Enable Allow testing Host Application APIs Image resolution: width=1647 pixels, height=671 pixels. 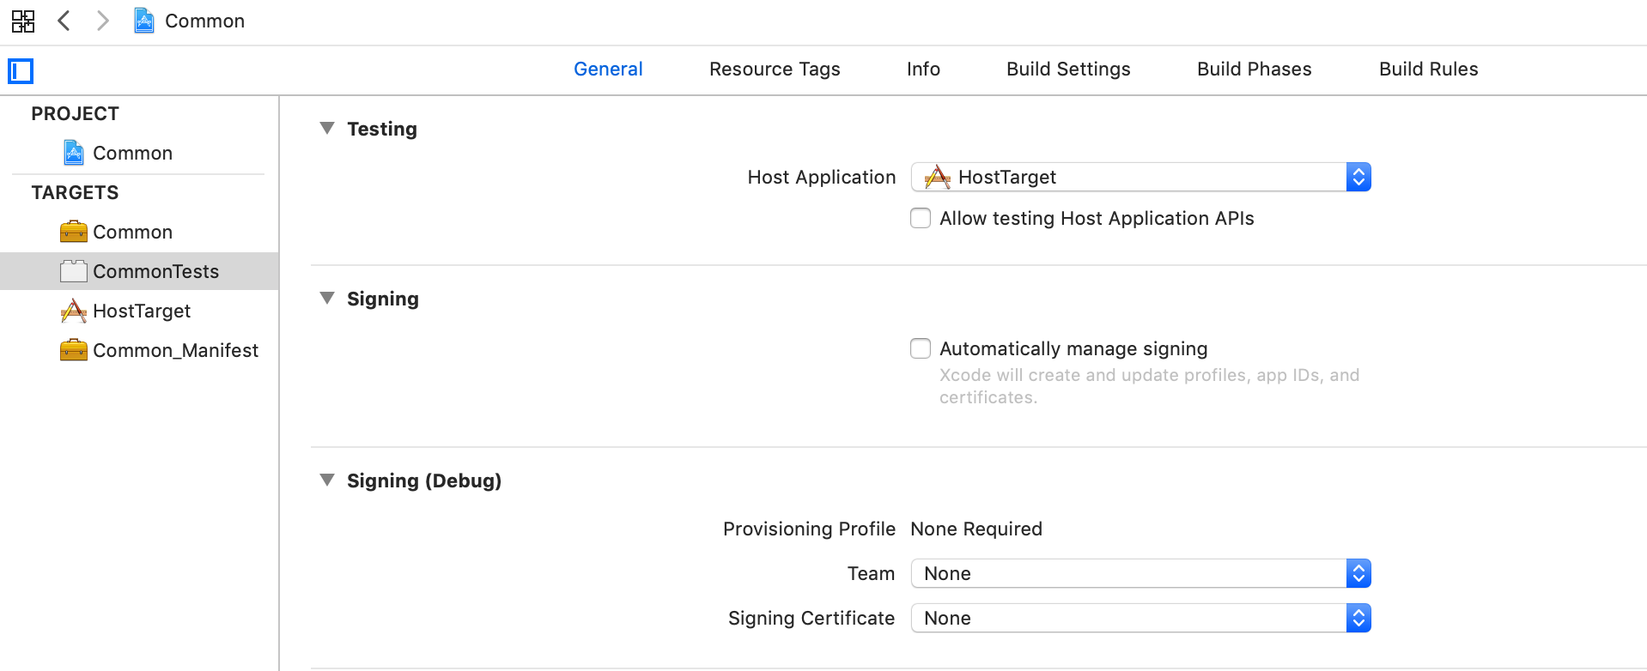click(x=921, y=218)
